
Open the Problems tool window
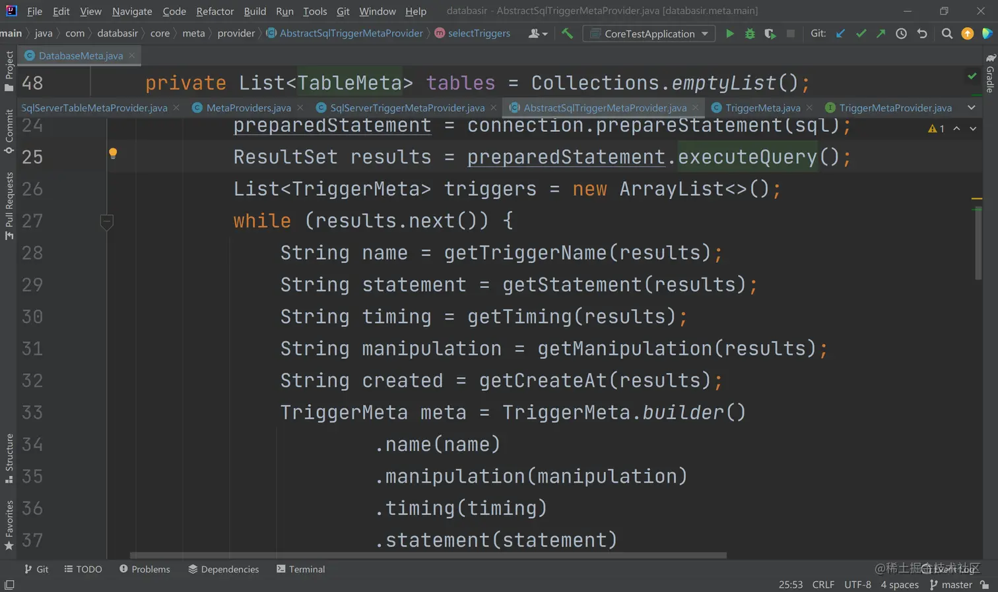click(x=145, y=569)
